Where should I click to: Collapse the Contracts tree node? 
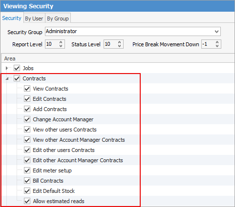pyautogui.click(x=7, y=78)
